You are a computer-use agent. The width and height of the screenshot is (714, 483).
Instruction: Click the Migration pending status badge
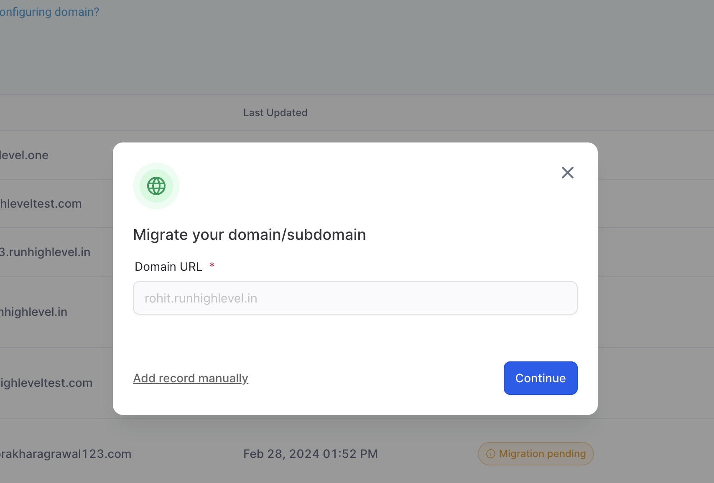tap(535, 454)
